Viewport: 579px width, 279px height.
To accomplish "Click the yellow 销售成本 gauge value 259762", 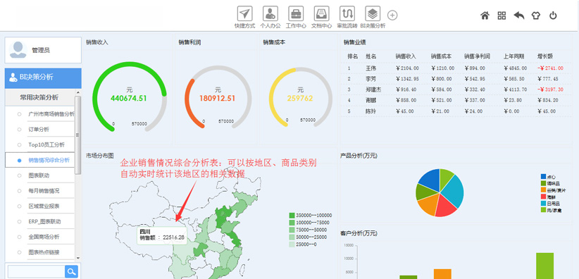I will tap(300, 99).
